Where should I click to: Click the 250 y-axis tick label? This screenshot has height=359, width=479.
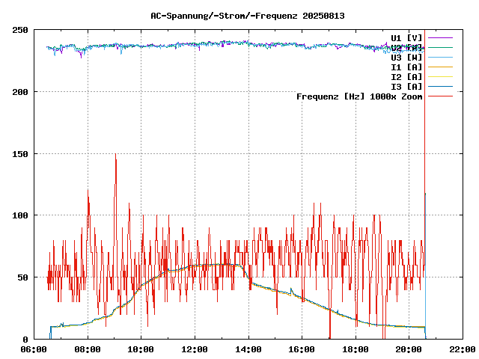pos(20,30)
